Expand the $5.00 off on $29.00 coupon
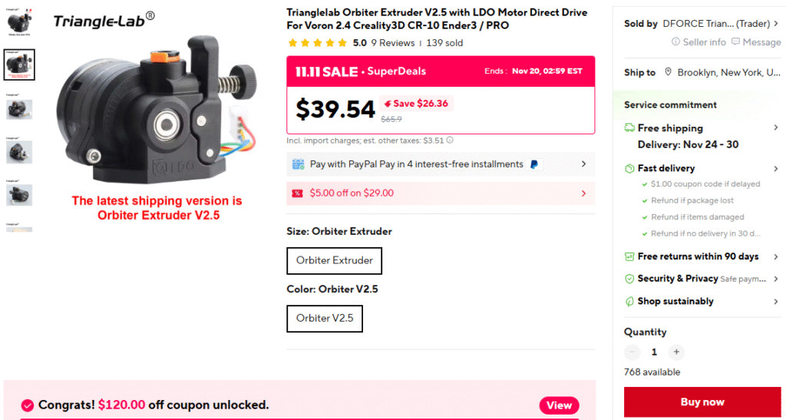786x420 pixels. (583, 193)
